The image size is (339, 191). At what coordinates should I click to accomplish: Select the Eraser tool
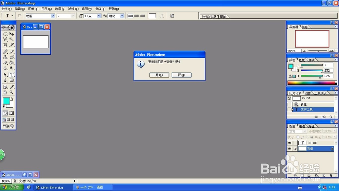(x=5, y=63)
